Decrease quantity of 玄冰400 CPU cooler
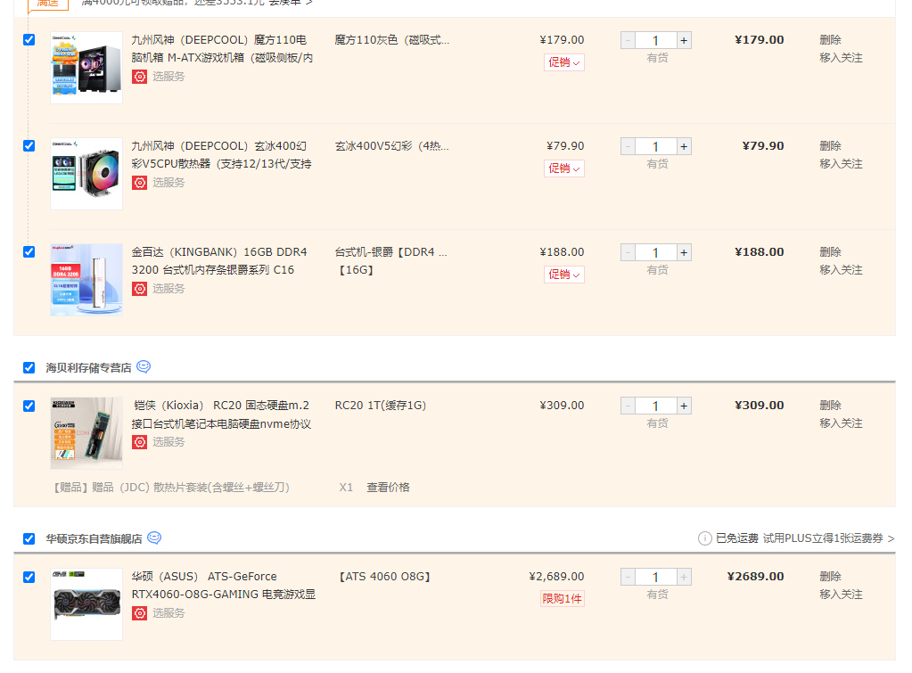The width and height of the screenshot is (912, 673). 629,146
